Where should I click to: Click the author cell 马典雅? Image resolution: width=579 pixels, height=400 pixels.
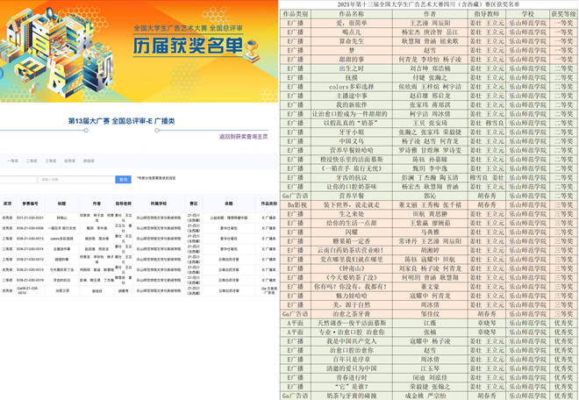point(430,232)
